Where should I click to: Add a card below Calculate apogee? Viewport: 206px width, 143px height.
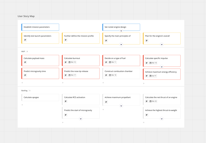point(22,105)
